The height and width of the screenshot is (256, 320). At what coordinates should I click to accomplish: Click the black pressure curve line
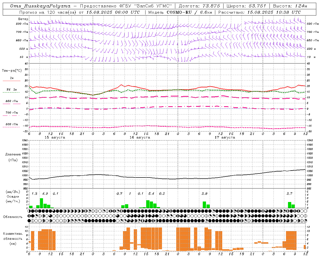pos(167,178)
